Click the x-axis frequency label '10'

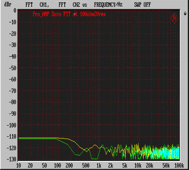tap(19, 166)
